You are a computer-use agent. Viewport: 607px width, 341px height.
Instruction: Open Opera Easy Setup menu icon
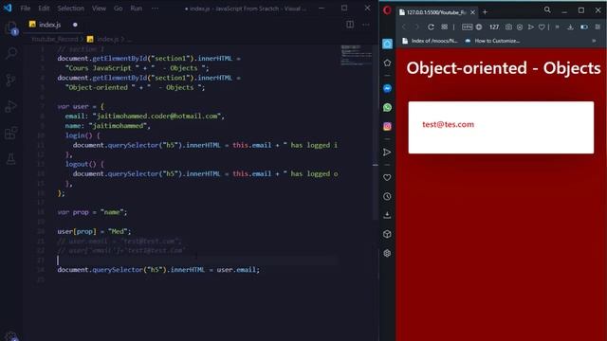598,27
